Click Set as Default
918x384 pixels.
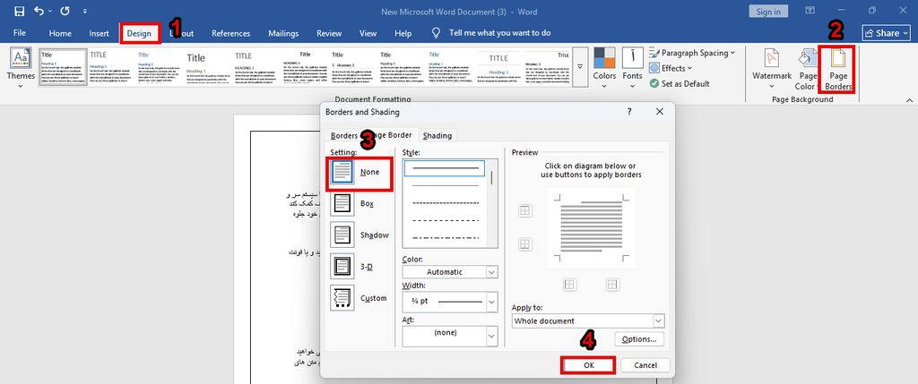[x=680, y=83]
